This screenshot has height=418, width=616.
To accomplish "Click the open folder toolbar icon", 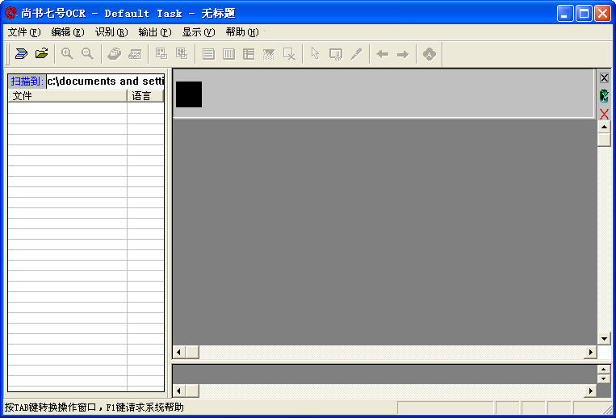I will click(x=41, y=54).
